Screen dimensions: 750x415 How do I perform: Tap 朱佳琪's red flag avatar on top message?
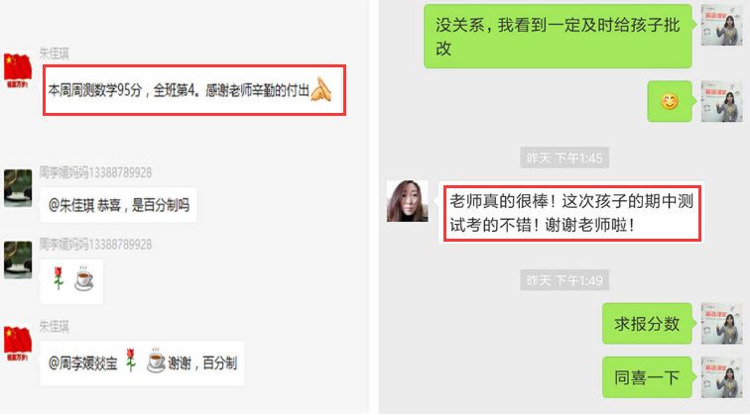(x=18, y=71)
